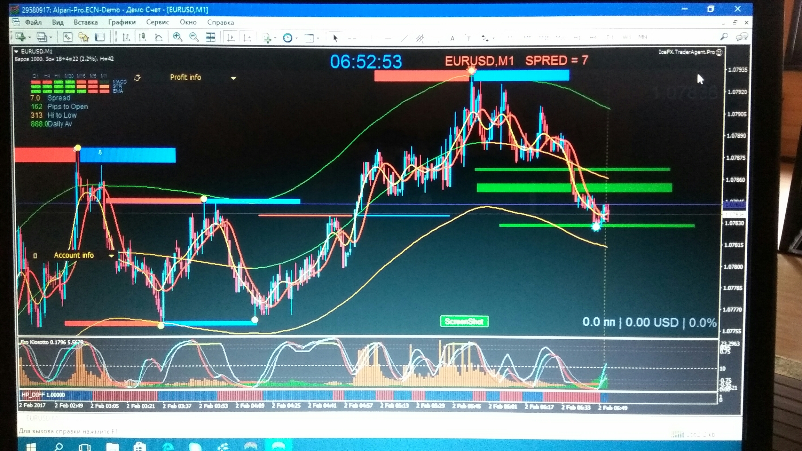Switch timeframe to M15 button
The height and width of the screenshot is (451, 802).
(544, 37)
